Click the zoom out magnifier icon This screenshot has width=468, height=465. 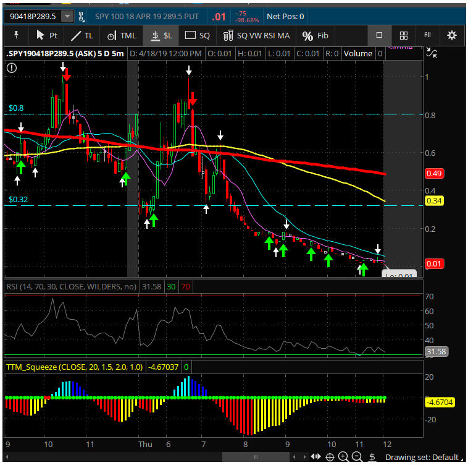(x=357, y=458)
